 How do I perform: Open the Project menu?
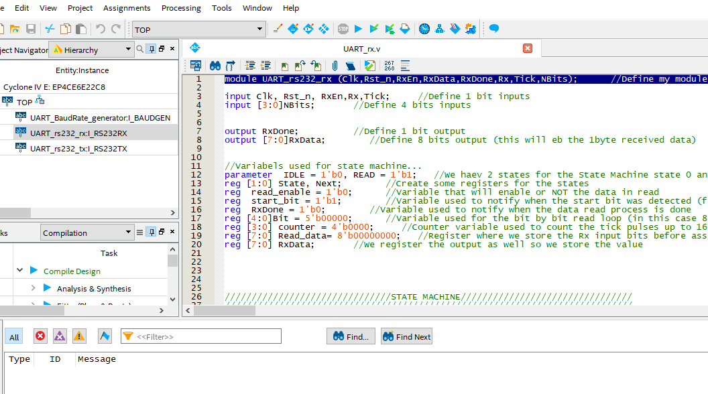(x=80, y=8)
